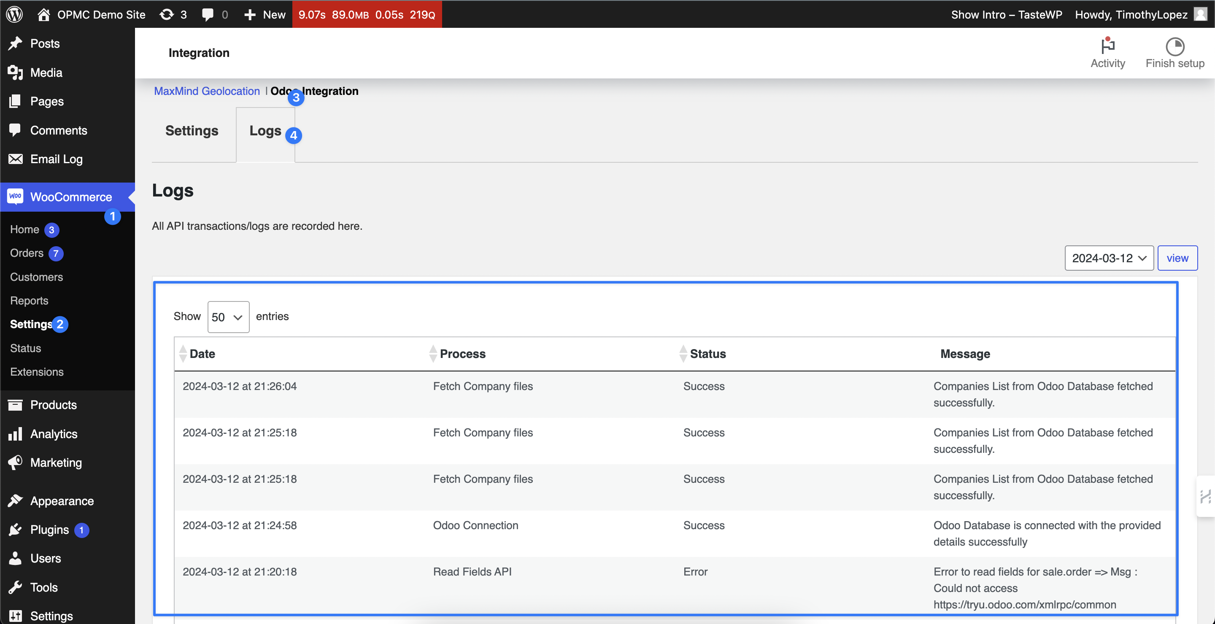
Task: Click the 21:24:58 log date cell
Action: point(240,525)
